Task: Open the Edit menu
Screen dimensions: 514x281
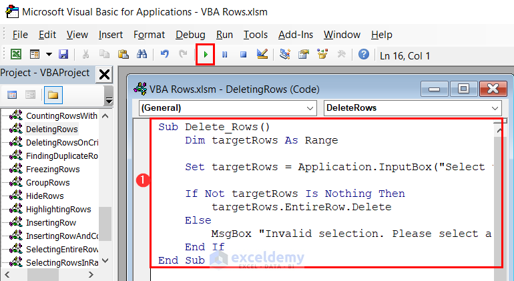Action: click(x=47, y=35)
